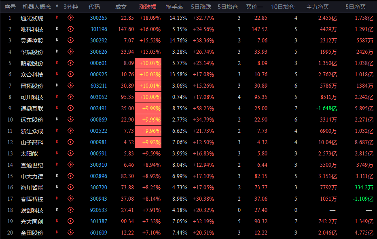Open 3-minute chart icon for 晋拓股份
Viewport: 377px width, 239px height.
[x=70, y=86]
